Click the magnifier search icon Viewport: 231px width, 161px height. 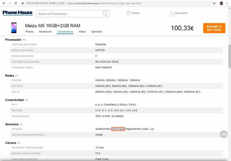click(105, 14)
